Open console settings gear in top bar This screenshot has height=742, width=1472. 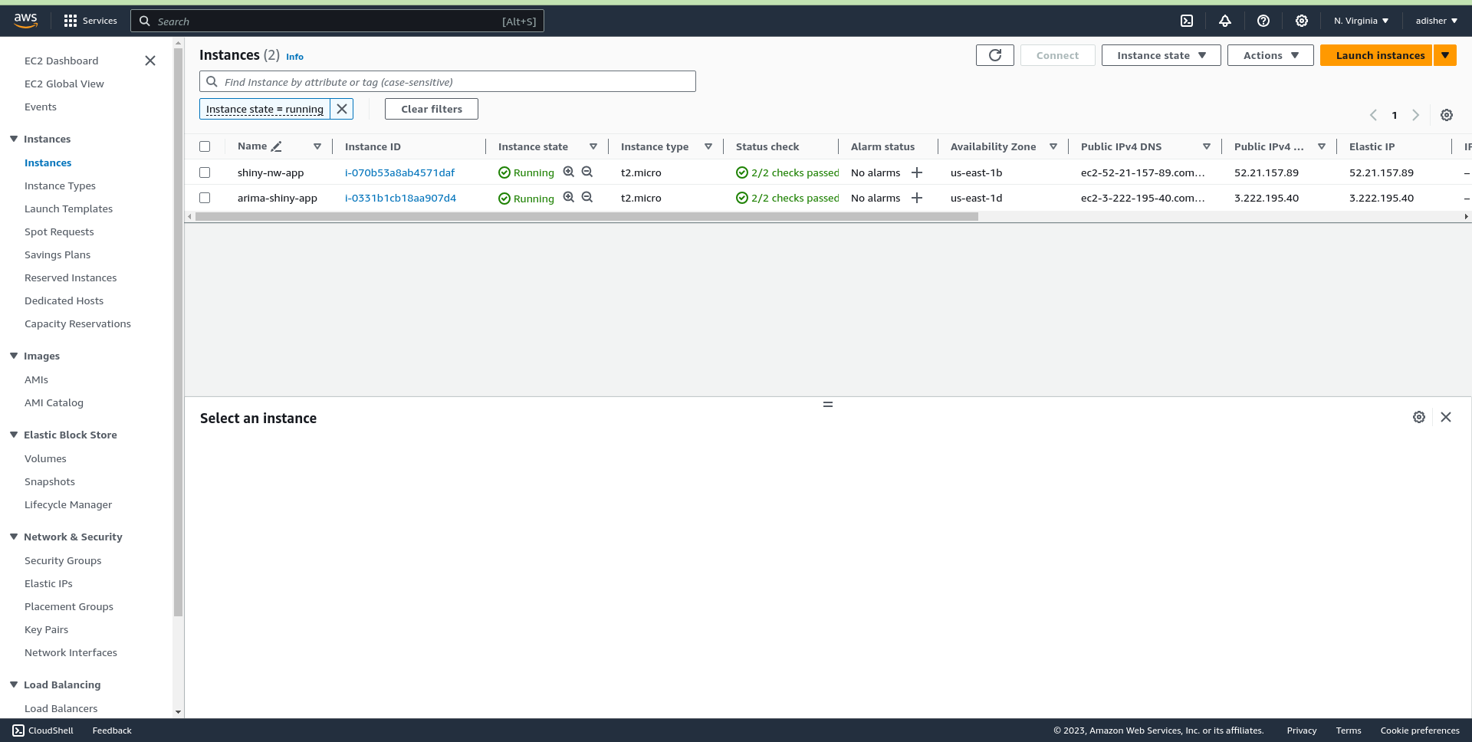coord(1302,21)
